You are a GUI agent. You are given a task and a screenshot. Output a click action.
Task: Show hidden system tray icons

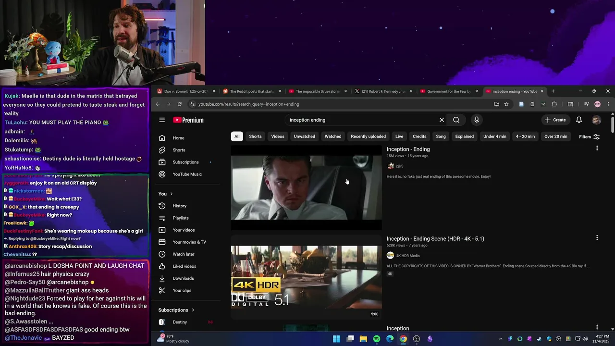pos(500,339)
